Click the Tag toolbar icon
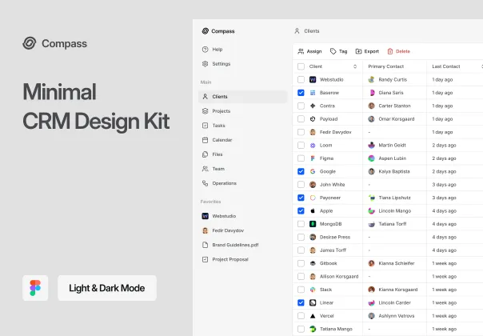 click(x=333, y=51)
